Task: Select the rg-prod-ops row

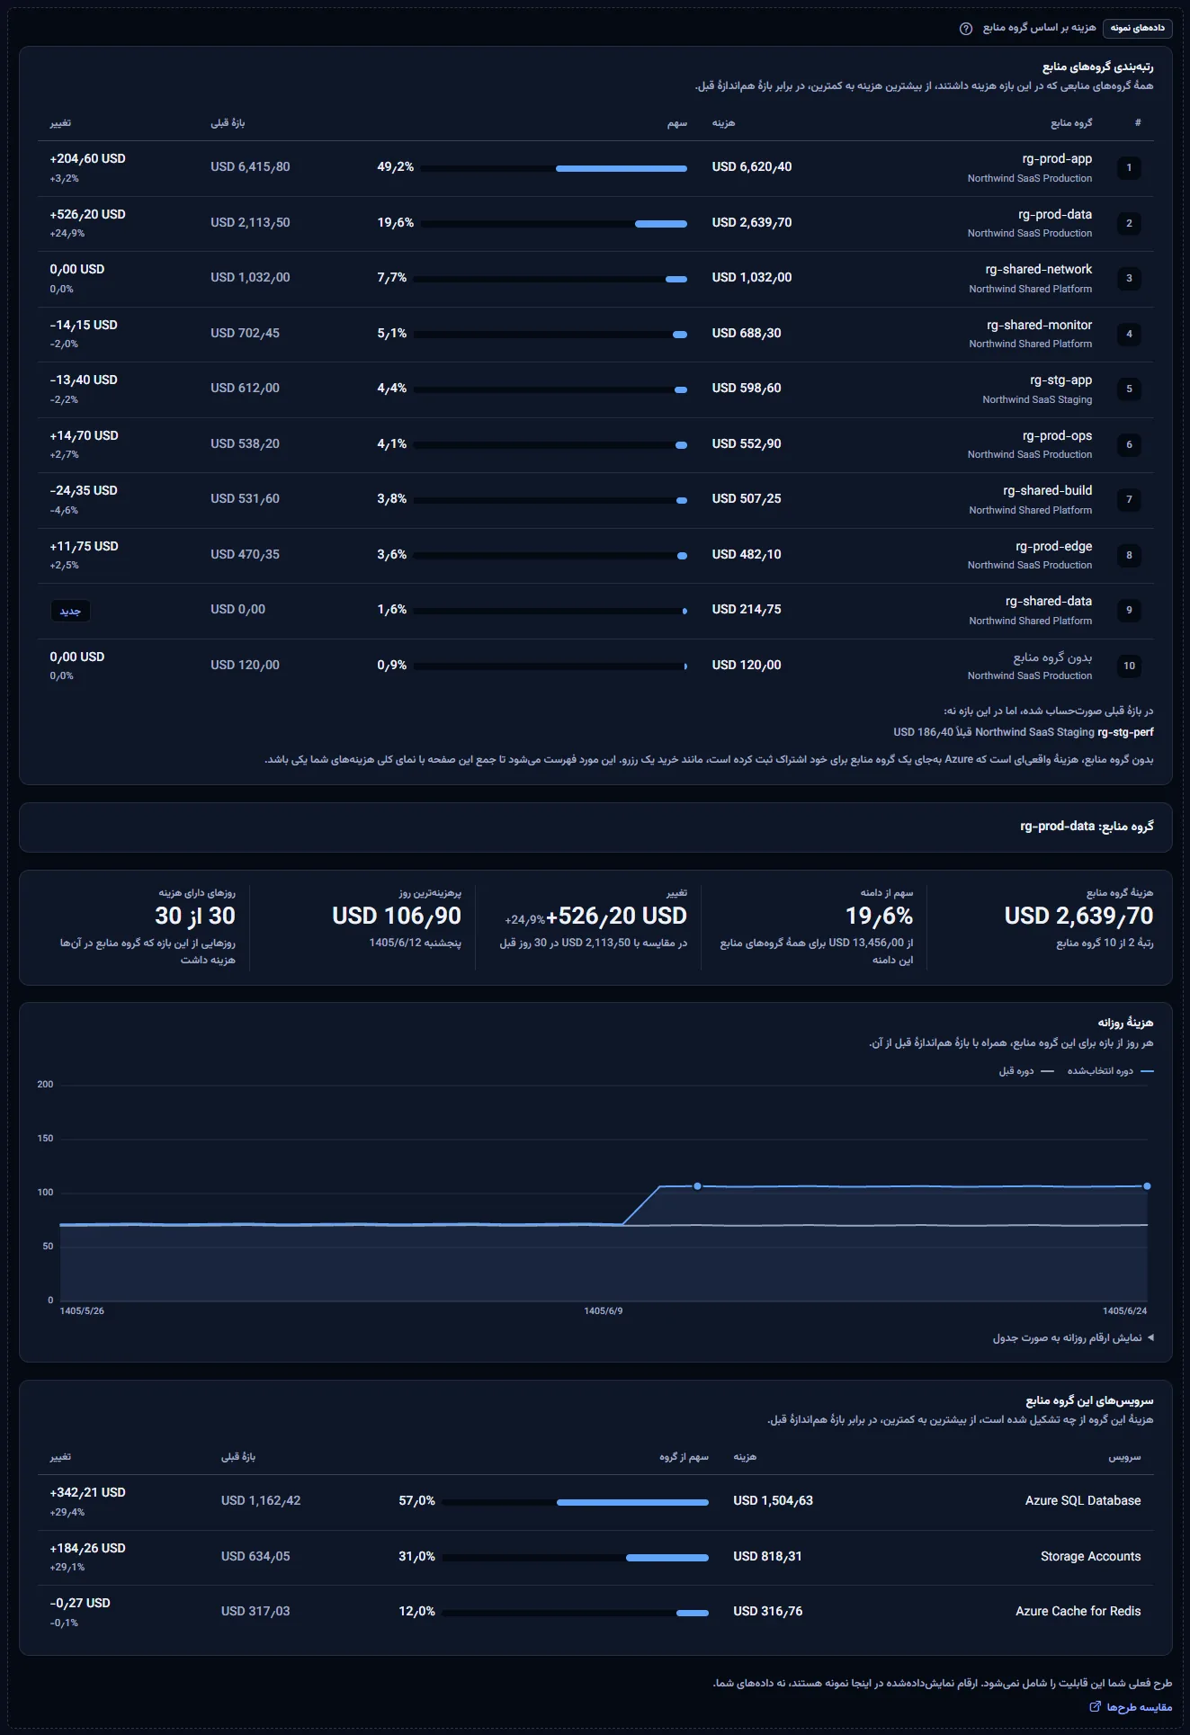Action: tap(595, 444)
